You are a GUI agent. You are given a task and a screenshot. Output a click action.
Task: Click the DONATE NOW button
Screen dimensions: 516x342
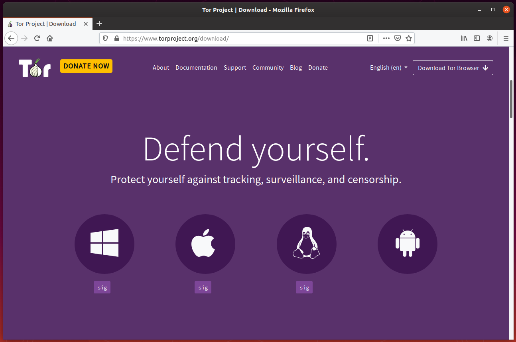86,66
